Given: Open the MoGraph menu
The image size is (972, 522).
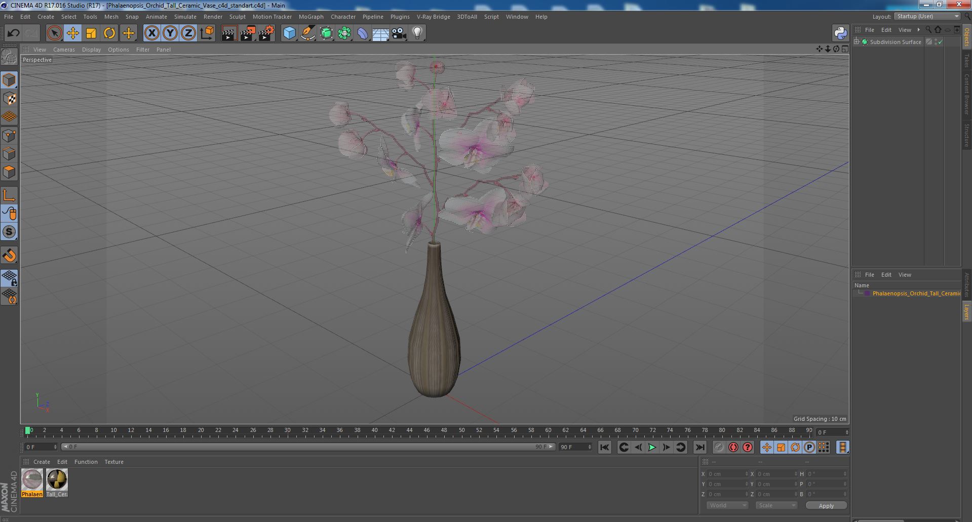Looking at the screenshot, I should 311,17.
